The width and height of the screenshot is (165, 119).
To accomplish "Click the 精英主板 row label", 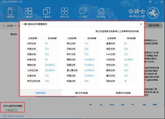I will [x=71, y=59].
